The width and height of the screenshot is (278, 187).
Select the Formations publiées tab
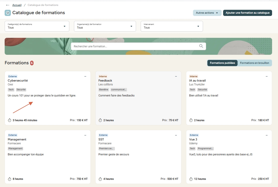pos(222,63)
